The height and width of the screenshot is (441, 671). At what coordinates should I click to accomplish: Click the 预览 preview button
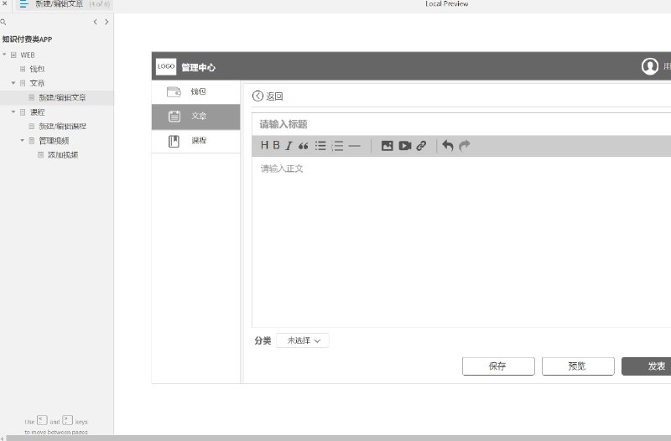coord(578,366)
